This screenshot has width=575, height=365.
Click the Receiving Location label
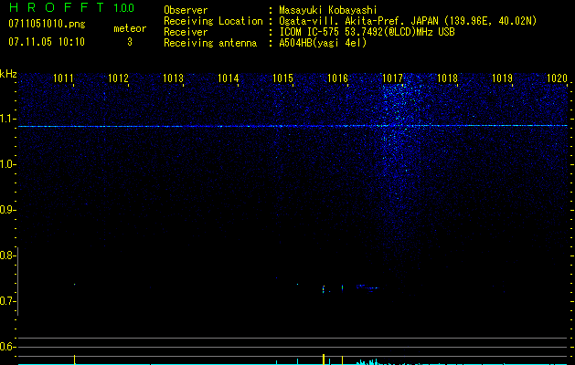click(213, 21)
